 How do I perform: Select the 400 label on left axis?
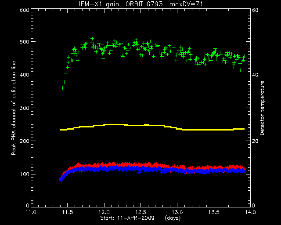pyautogui.click(x=25, y=75)
